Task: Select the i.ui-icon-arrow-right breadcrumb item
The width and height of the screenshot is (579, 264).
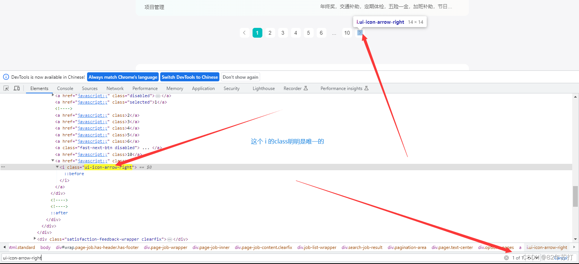Action: point(547,247)
